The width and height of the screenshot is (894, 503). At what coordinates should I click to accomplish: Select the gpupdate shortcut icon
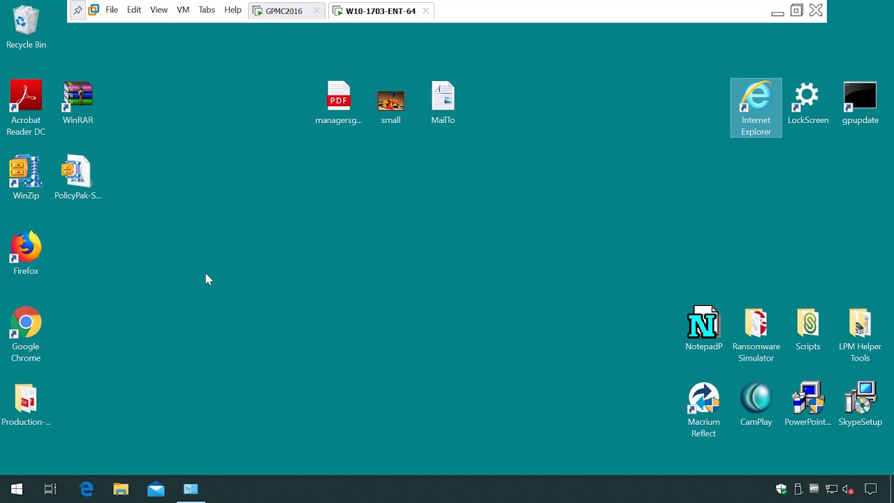coord(860,103)
